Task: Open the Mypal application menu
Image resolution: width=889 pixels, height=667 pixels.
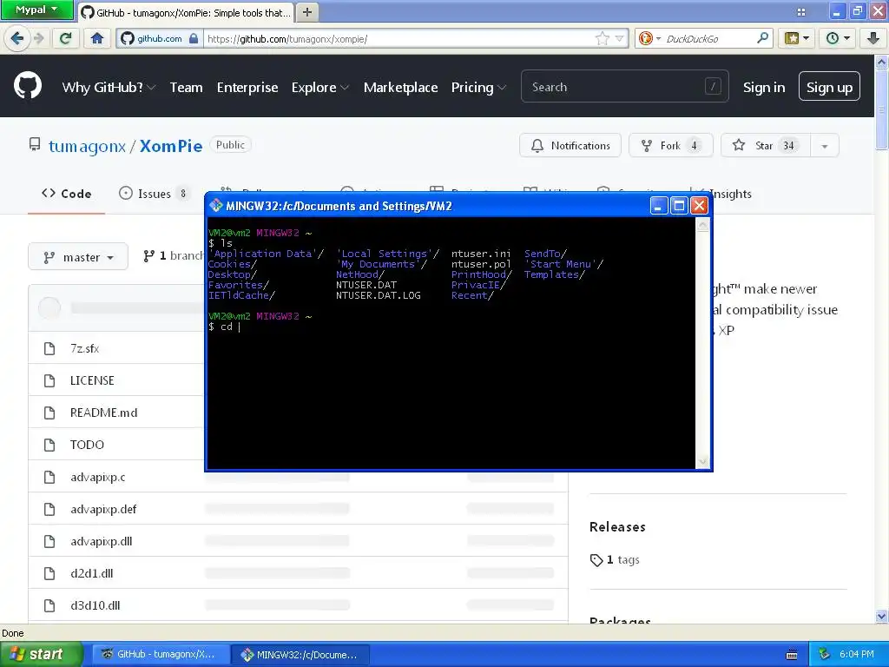Action: 36,10
